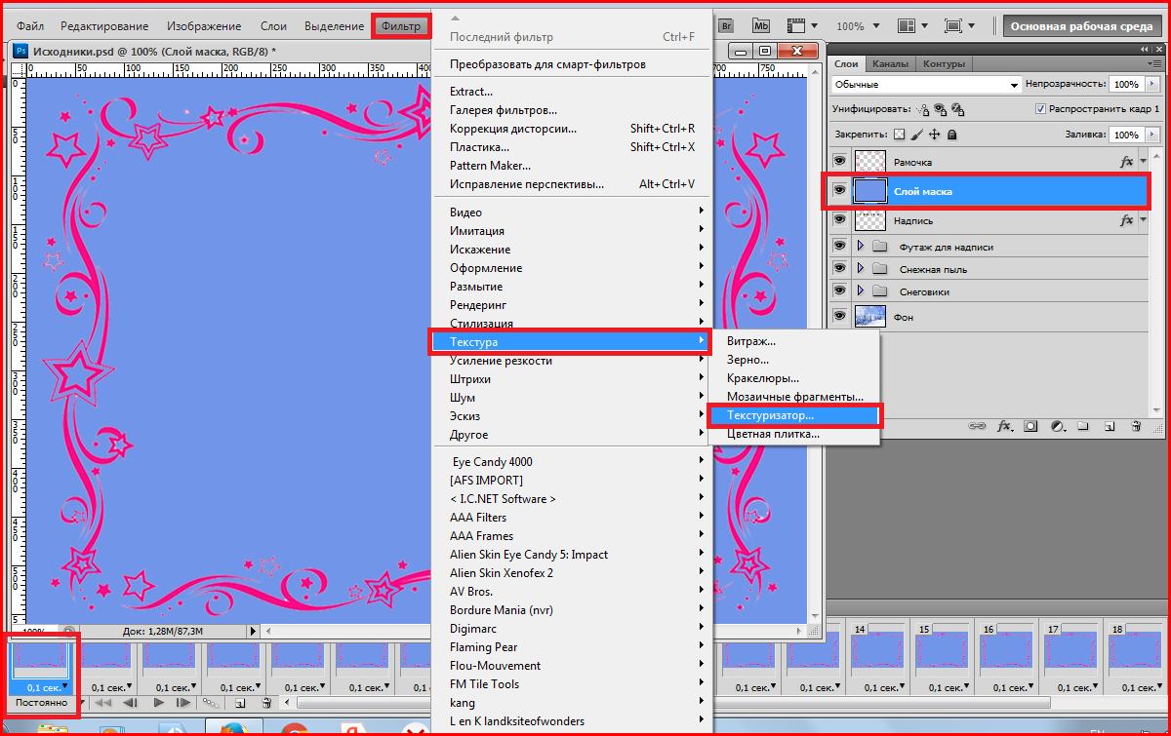This screenshot has height=736, width=1171.
Task: Hide the Снежная пыль group
Action: (839, 269)
